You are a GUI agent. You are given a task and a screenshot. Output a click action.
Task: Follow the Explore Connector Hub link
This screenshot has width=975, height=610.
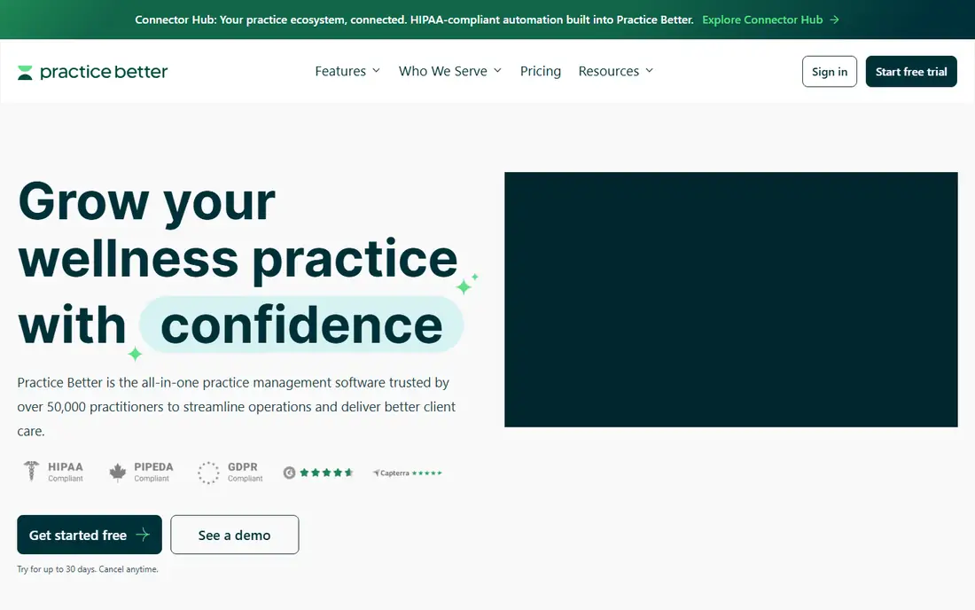click(770, 20)
